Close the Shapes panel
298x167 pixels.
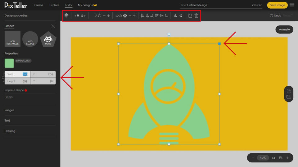(x=53, y=26)
